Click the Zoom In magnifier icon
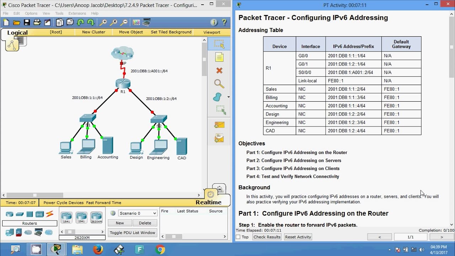The width and height of the screenshot is (455, 256). [x=103, y=22]
